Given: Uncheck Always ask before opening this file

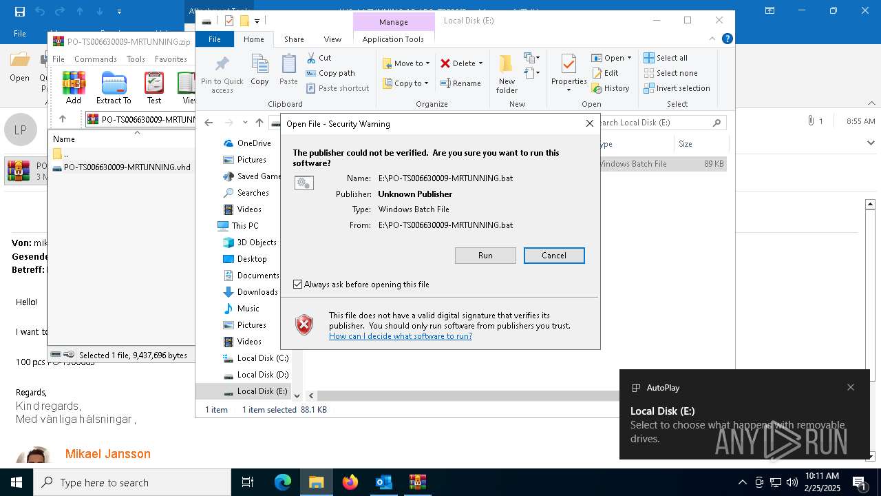Looking at the screenshot, I should (x=298, y=285).
